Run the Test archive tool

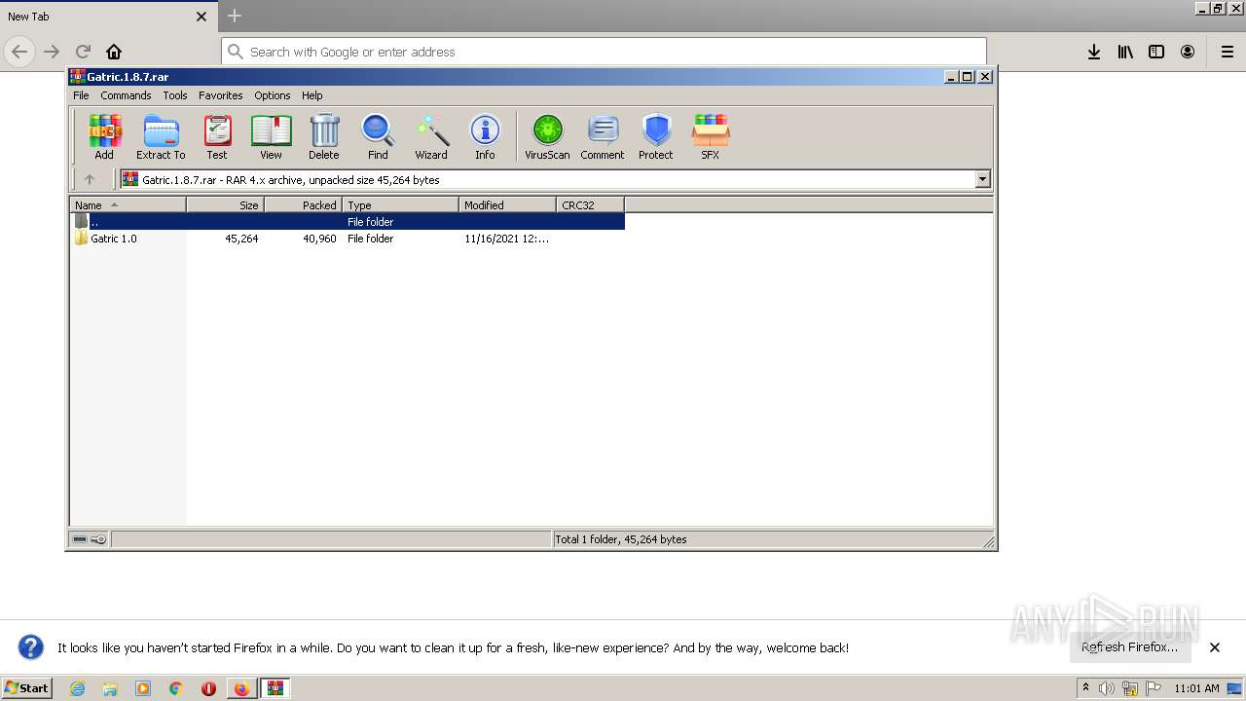[216, 136]
